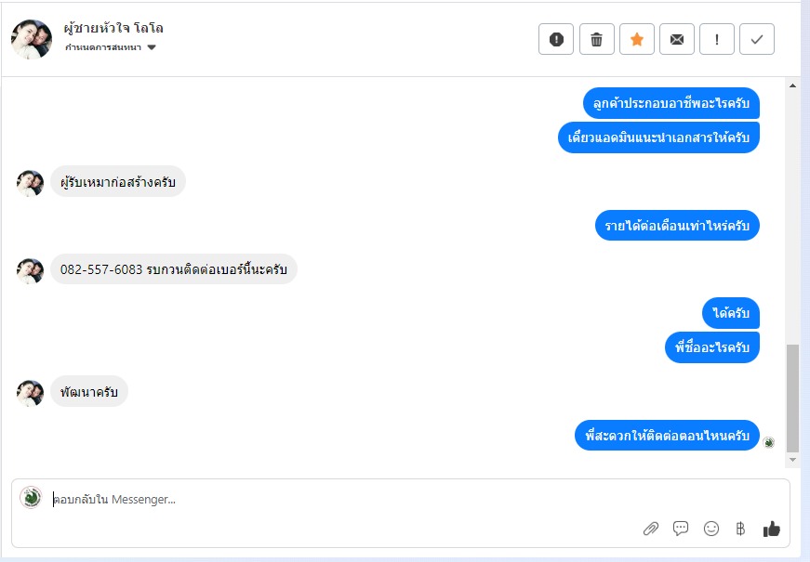Click the Baht payment request icon
The height and width of the screenshot is (562, 810).
point(740,529)
